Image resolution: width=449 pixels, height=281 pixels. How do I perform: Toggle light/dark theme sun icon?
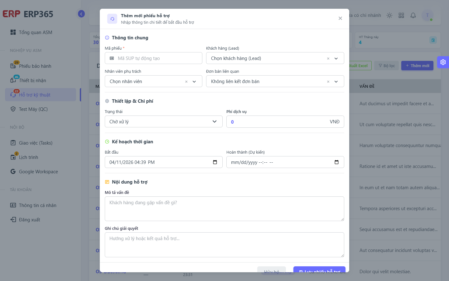pyautogui.click(x=389, y=15)
